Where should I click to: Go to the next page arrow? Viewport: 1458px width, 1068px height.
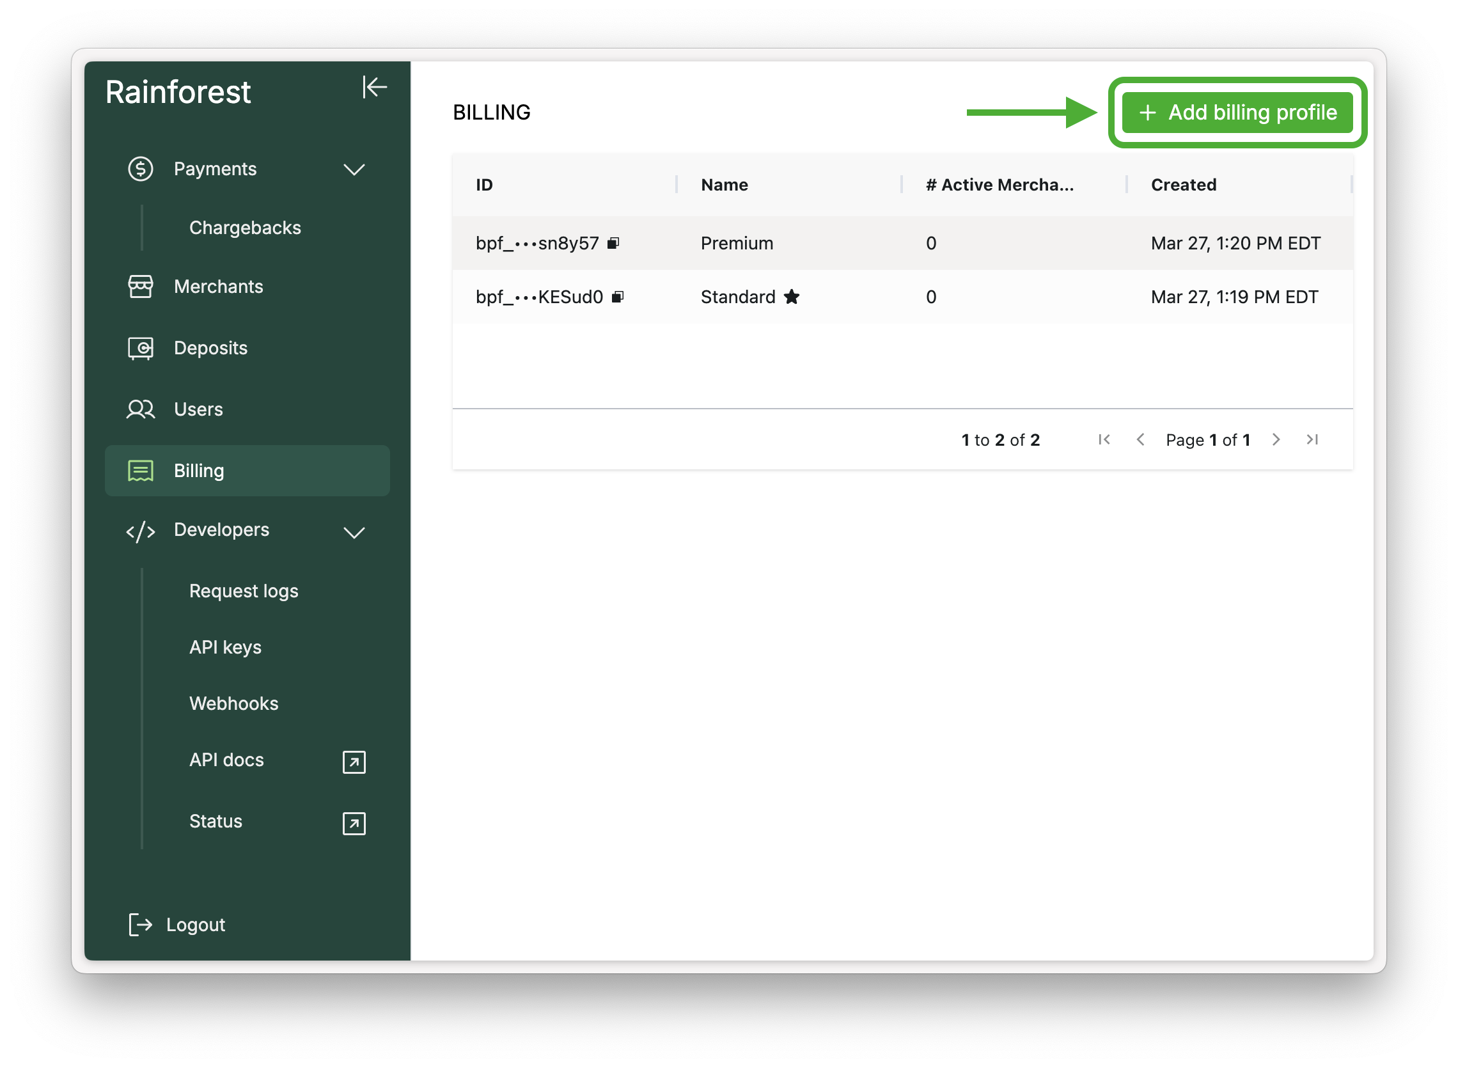[x=1276, y=439]
